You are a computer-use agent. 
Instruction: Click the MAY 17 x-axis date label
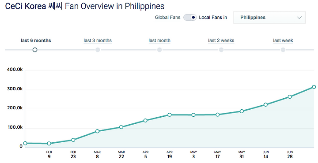point(218,155)
